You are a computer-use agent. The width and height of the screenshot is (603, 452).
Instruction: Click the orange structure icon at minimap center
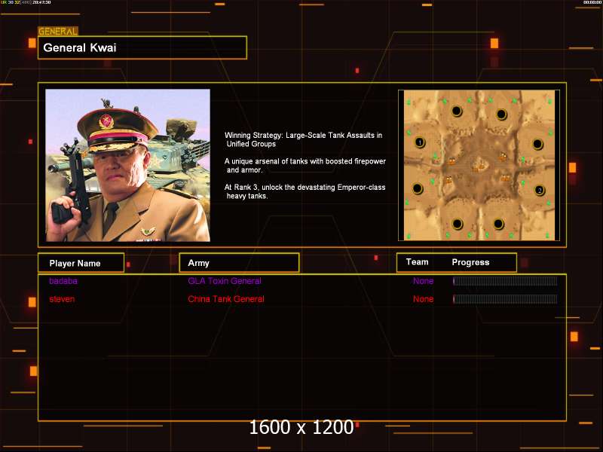coord(479,165)
